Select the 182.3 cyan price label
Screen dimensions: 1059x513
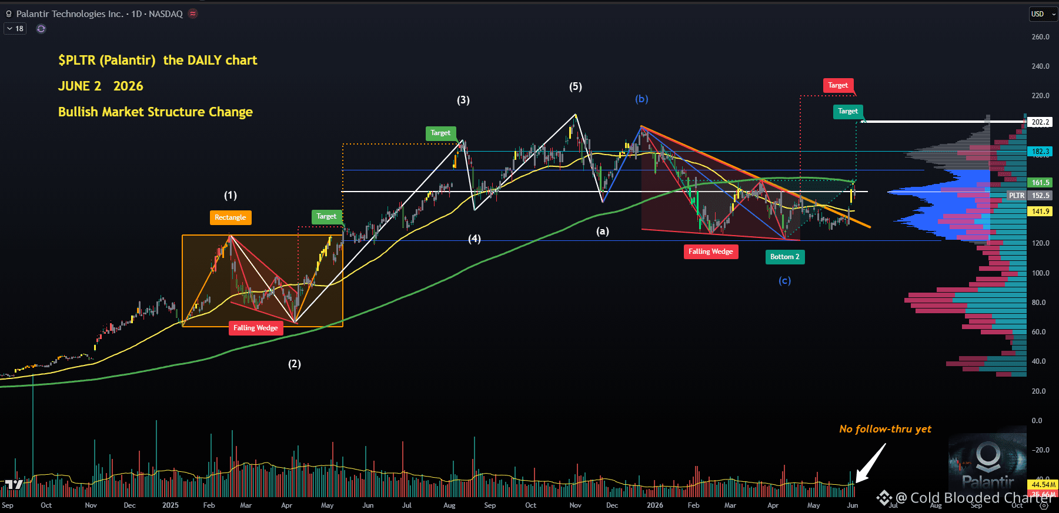(x=1040, y=152)
